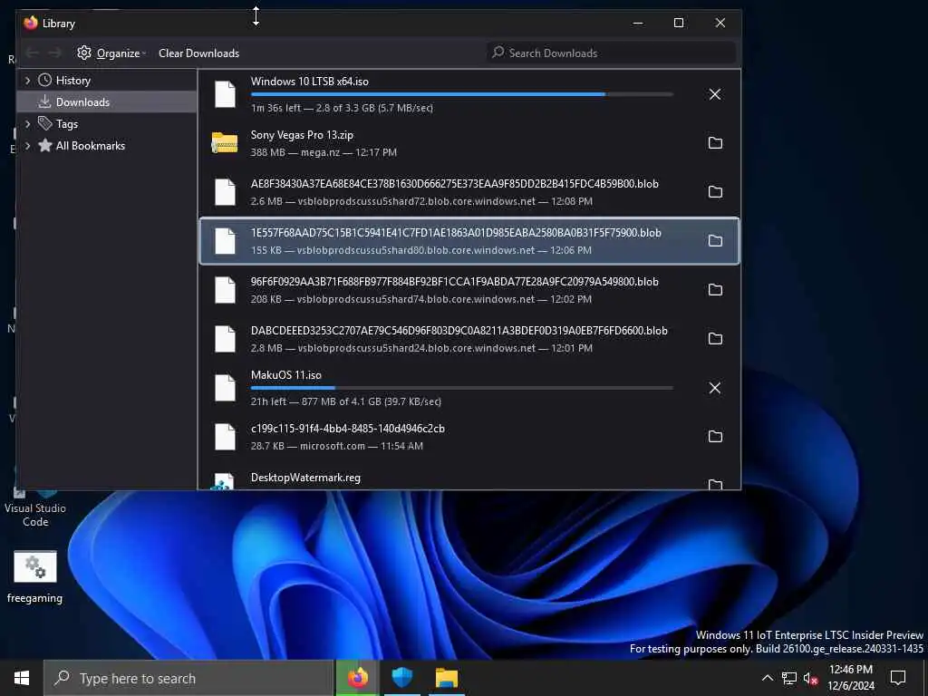Click the '28.7 KB — microsoft.com' details line
The height and width of the screenshot is (696, 928).
point(337,446)
